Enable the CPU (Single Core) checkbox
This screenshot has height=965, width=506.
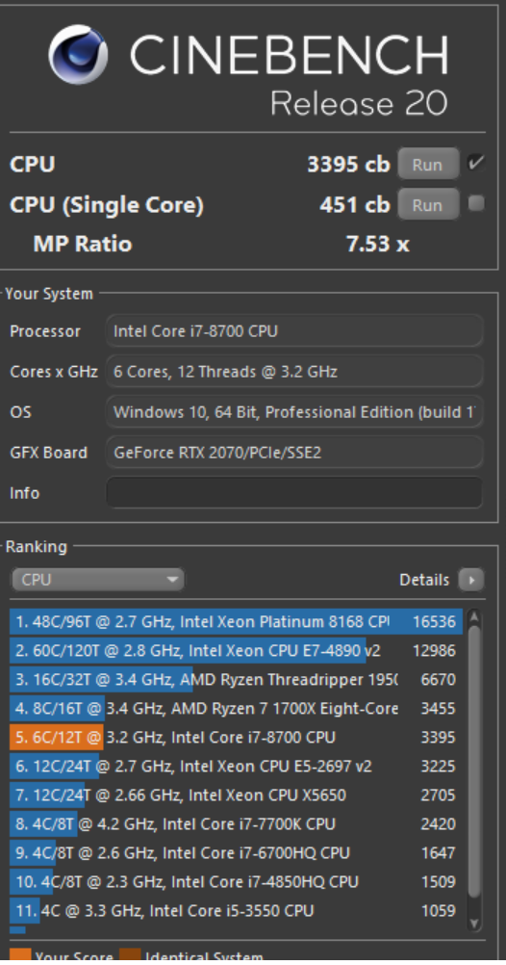[476, 204]
